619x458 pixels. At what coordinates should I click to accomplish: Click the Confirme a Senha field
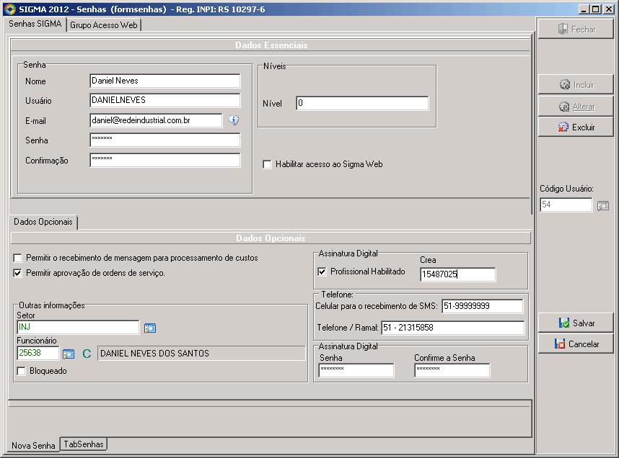(452, 370)
